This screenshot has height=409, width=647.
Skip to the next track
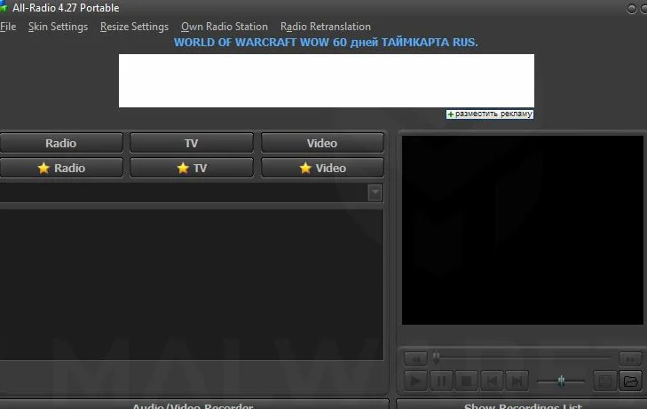517,381
